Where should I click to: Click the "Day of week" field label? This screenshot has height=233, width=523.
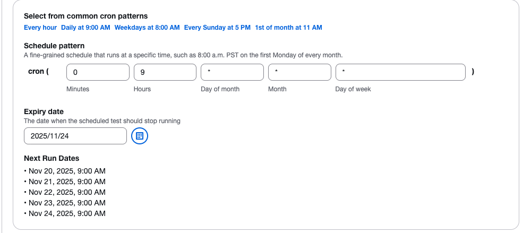point(353,89)
